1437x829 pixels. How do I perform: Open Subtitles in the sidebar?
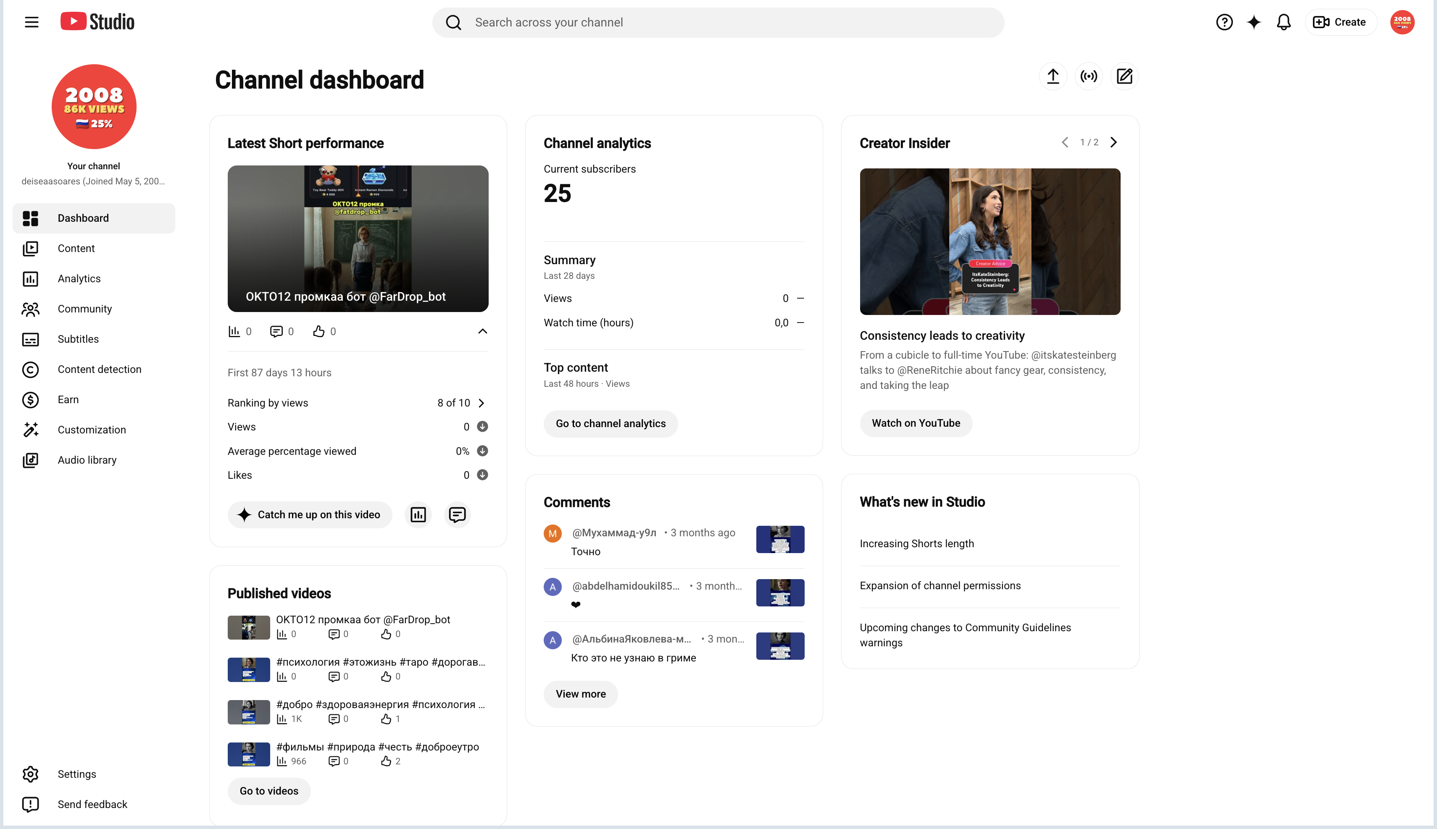click(x=94, y=339)
